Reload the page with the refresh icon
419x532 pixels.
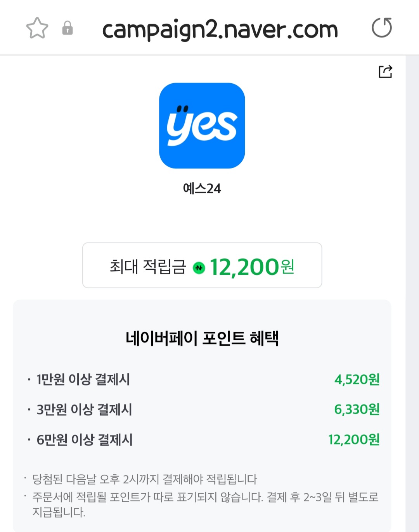point(382,28)
